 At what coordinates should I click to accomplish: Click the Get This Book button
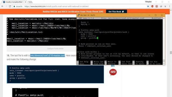tap(116, 12)
